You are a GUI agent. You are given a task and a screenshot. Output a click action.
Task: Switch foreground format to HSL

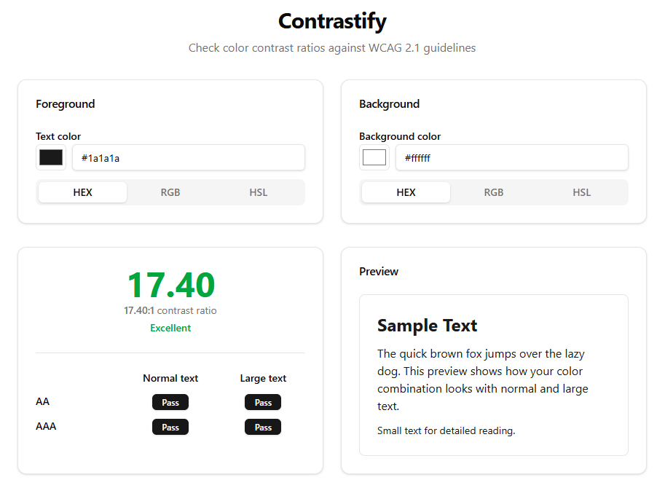pos(259,192)
